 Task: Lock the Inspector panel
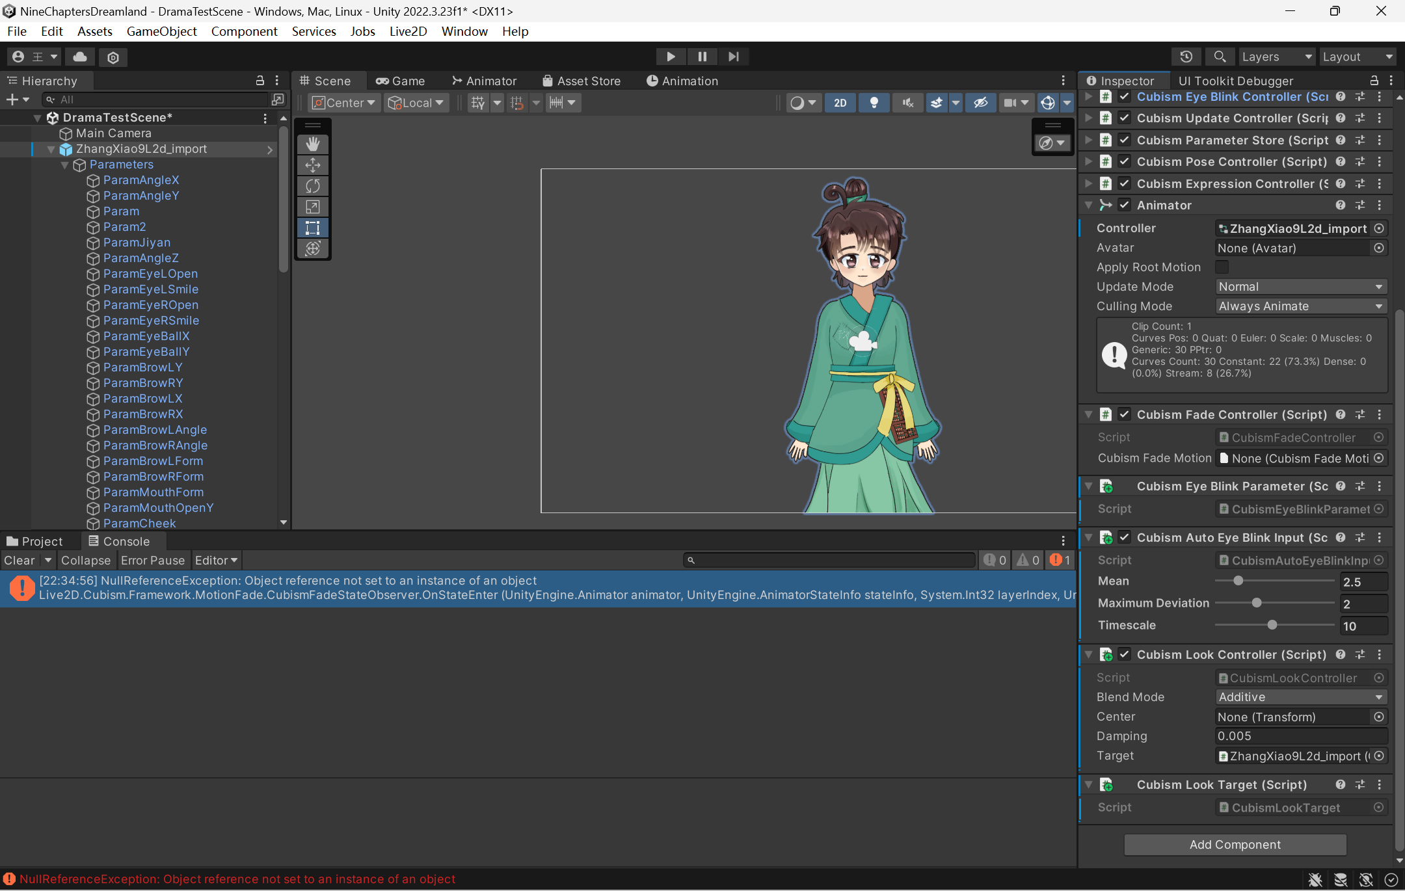pyautogui.click(x=1374, y=81)
